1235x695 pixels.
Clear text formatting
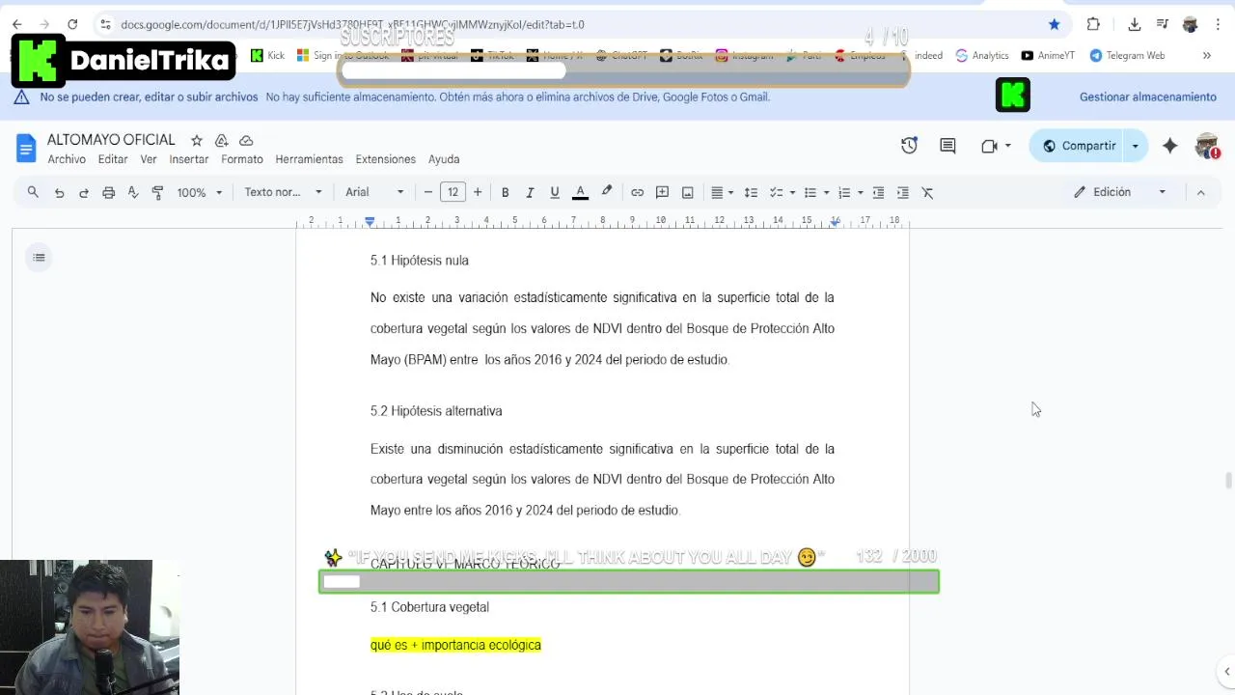click(x=928, y=192)
